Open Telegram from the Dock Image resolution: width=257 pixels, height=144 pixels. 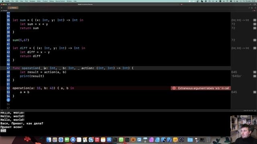[91, 140]
